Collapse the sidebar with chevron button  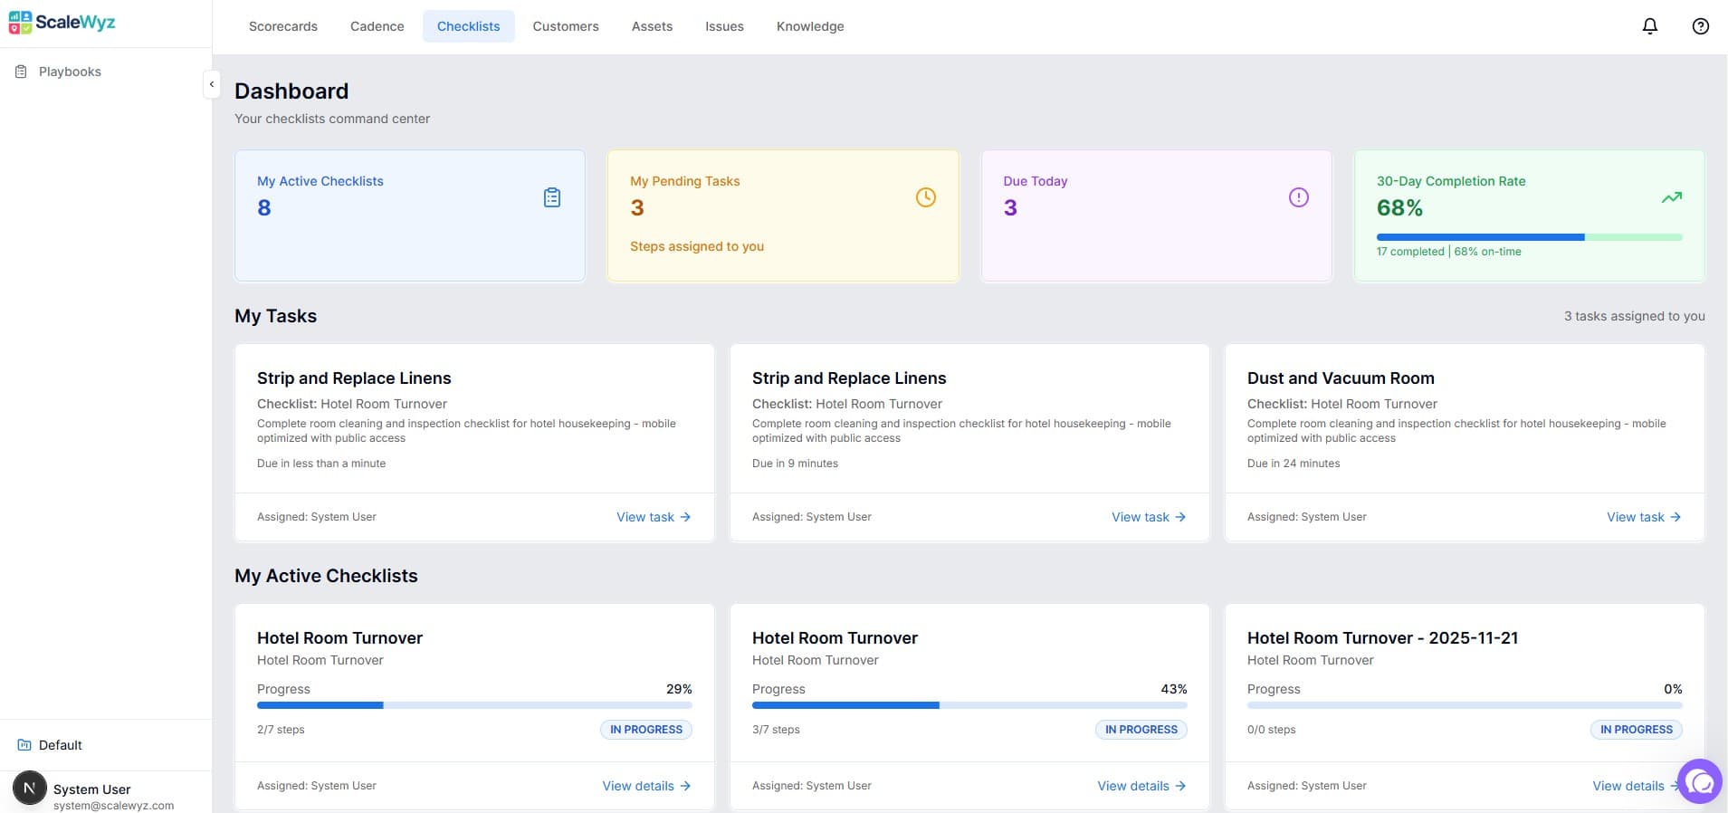(x=212, y=84)
